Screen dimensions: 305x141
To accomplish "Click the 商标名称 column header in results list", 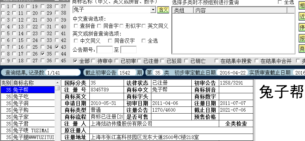I will pyautogui.click(x=34, y=83).
